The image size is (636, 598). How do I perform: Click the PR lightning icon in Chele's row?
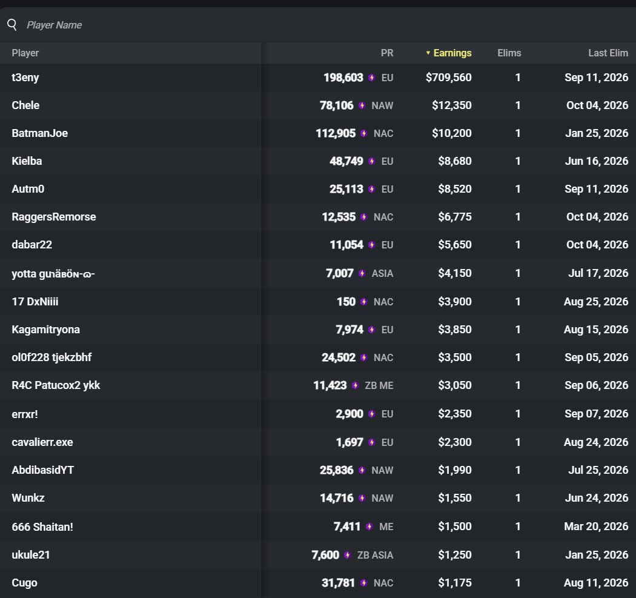coord(362,105)
